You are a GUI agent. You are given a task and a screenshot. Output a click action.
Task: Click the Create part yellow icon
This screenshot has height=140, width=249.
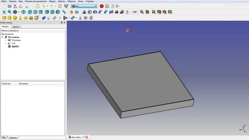(72, 12)
